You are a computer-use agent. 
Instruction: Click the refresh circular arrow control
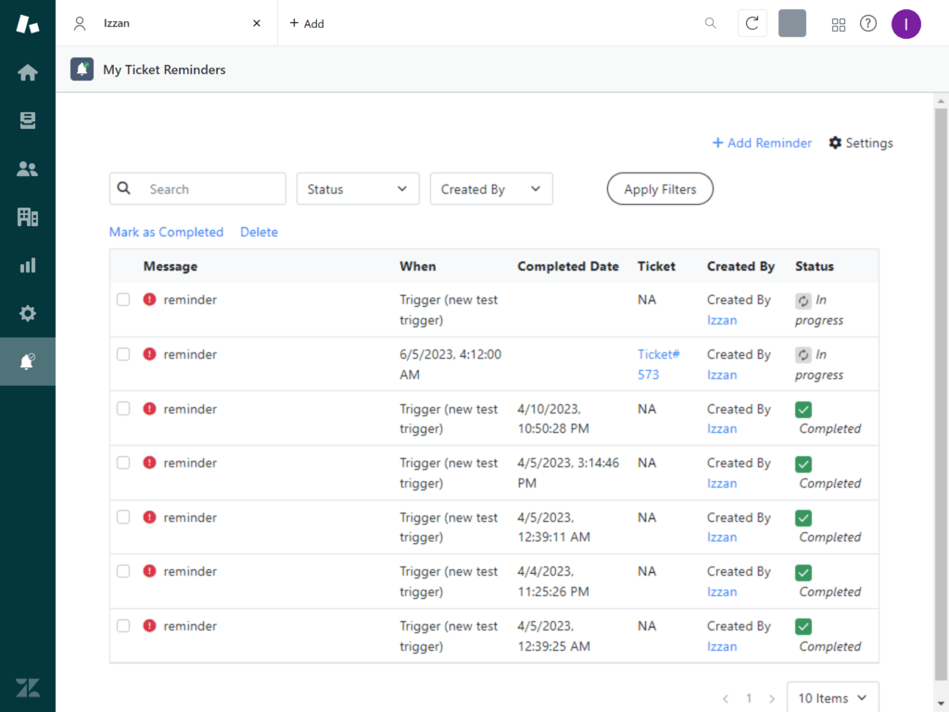point(752,23)
